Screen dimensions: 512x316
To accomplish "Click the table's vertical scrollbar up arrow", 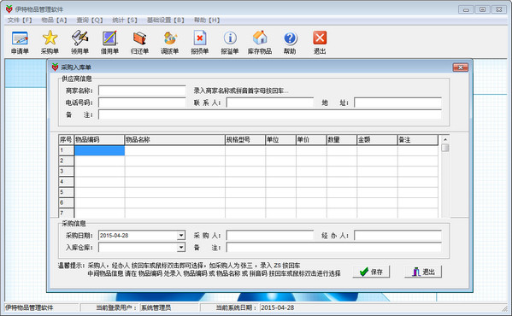I will click(x=444, y=139).
